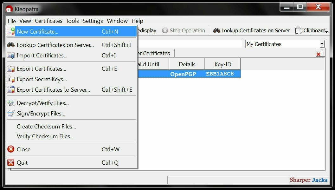Choose Export Certificates to Server entry

tap(53, 90)
